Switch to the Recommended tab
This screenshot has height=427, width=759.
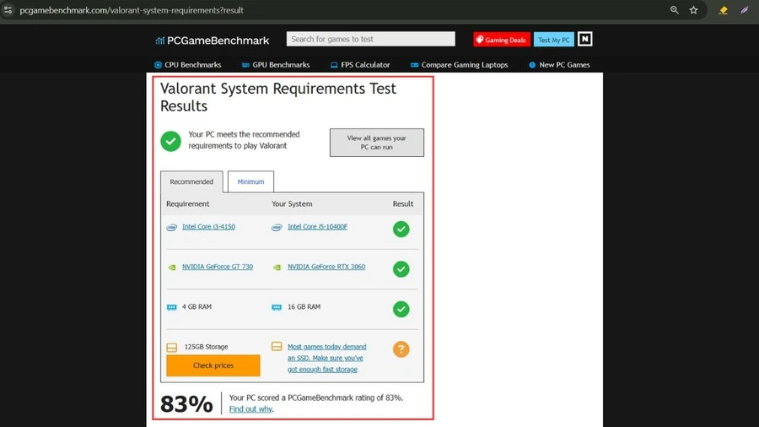tap(191, 181)
